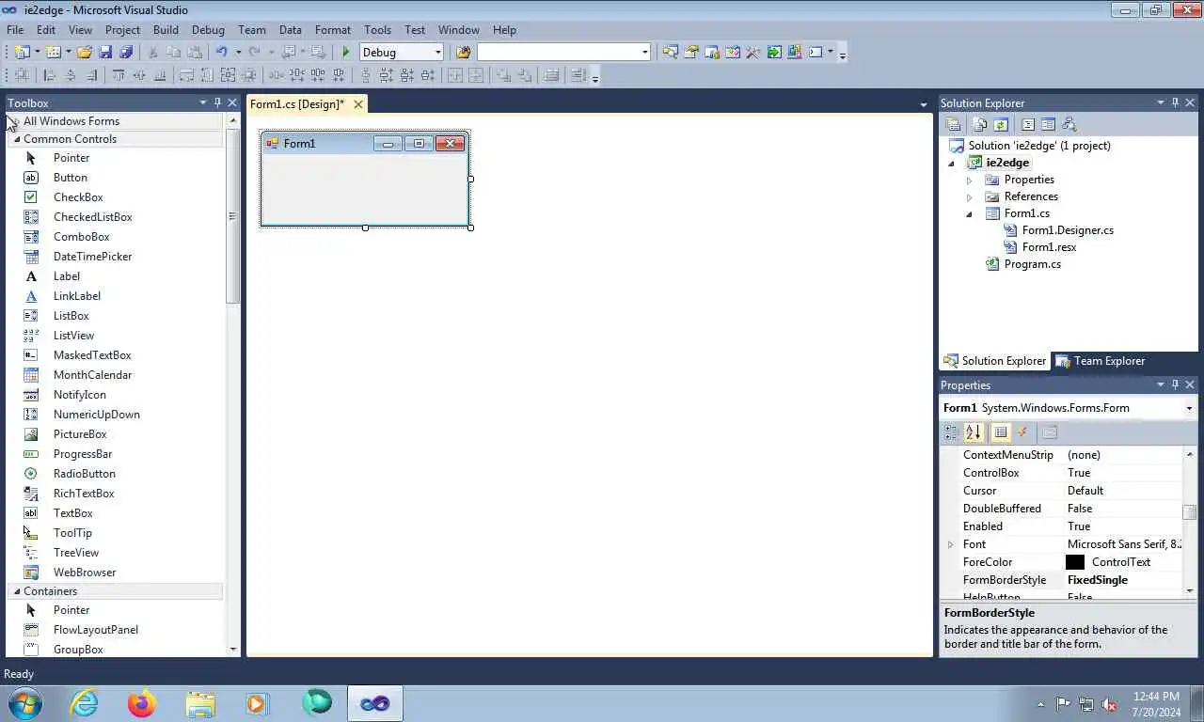Open Firefox from the taskbar
This screenshot has width=1204, height=722.
142,703
